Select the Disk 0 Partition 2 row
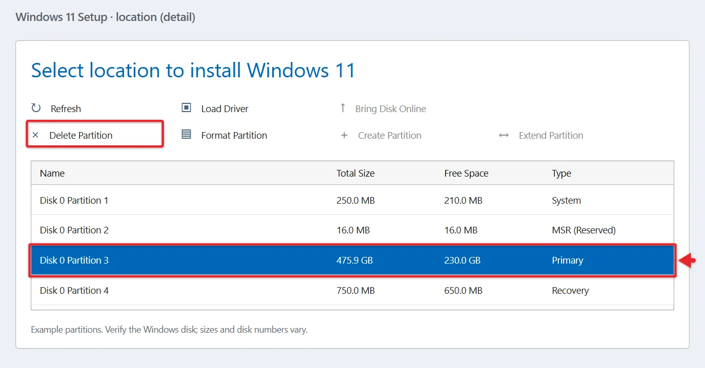The width and height of the screenshot is (705, 368). 352,230
